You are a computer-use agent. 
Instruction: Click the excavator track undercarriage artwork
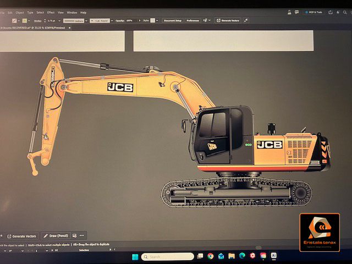(x=237, y=191)
